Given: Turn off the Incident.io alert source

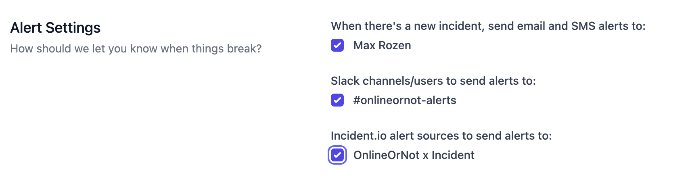Looking at the screenshot, I should click(x=337, y=155).
